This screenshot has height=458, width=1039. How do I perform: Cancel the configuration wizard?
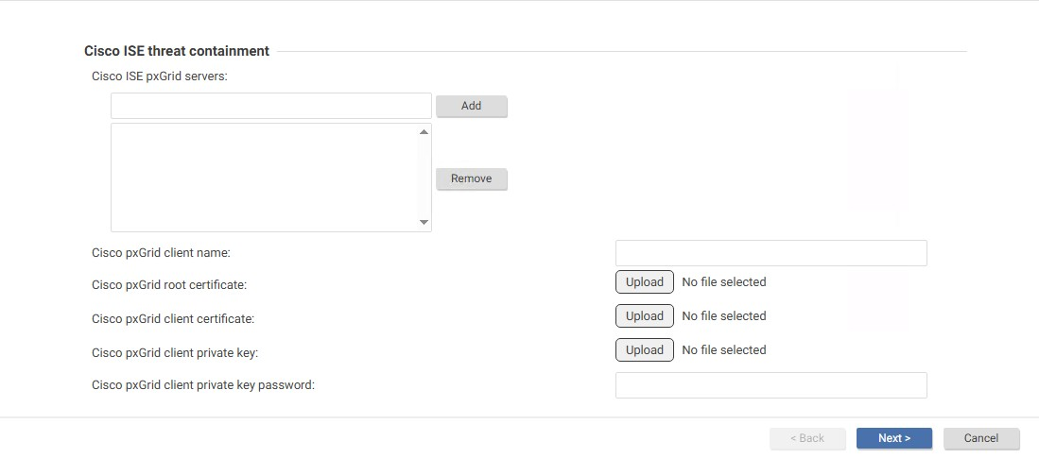pos(981,438)
